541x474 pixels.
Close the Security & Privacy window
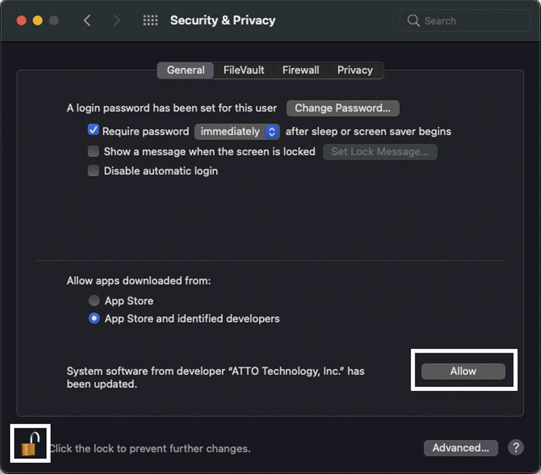tap(21, 21)
